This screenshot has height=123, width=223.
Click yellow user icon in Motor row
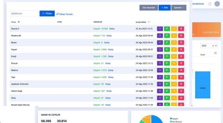tap(174, 42)
